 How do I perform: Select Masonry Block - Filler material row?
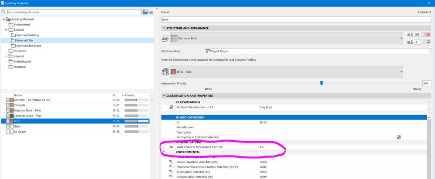(75, 111)
